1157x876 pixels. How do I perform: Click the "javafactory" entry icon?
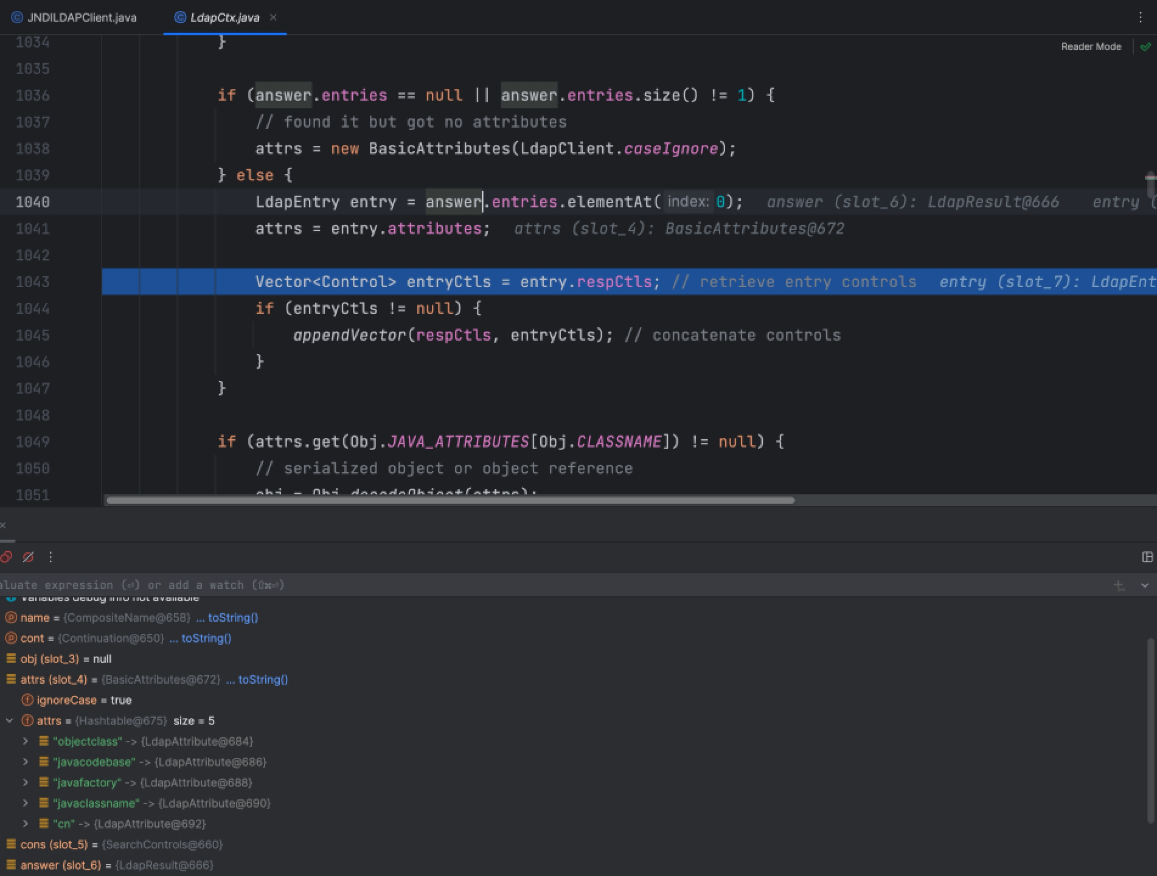pos(44,783)
